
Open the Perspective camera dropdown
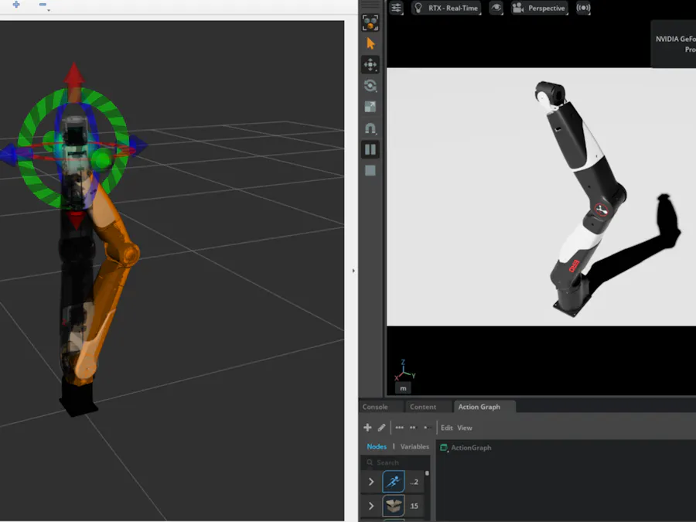539,8
